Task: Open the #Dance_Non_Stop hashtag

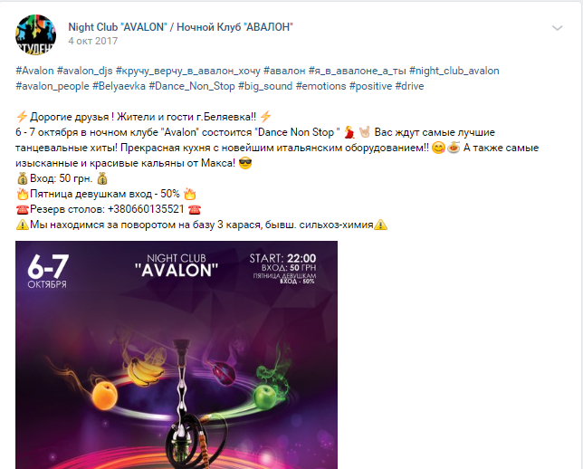Action: 192,86
